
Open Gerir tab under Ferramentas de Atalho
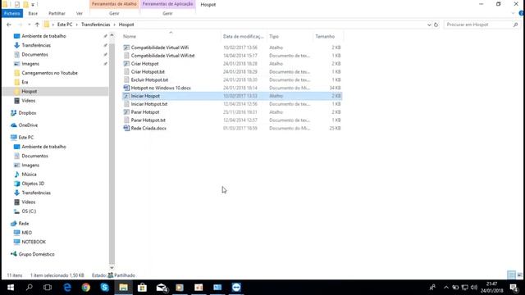click(114, 13)
